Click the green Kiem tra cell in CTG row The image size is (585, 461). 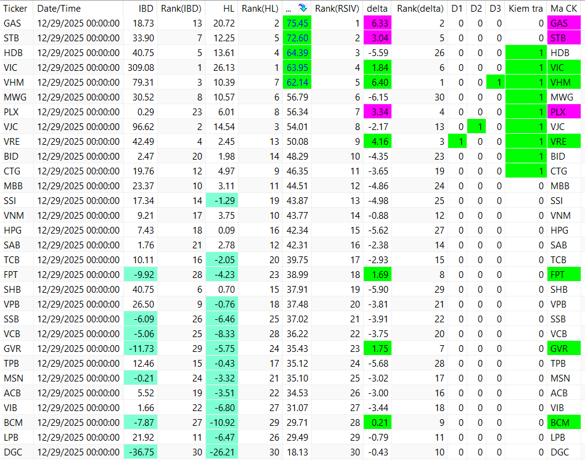click(x=526, y=171)
